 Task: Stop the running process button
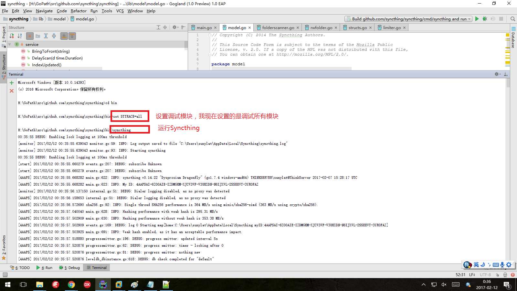(x=501, y=19)
